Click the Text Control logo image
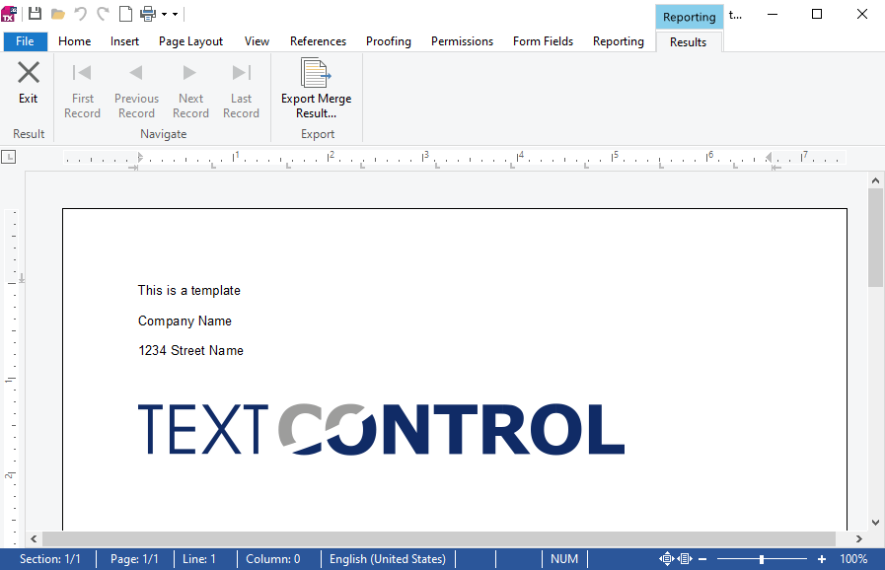This screenshot has height=570, width=885. [382, 430]
